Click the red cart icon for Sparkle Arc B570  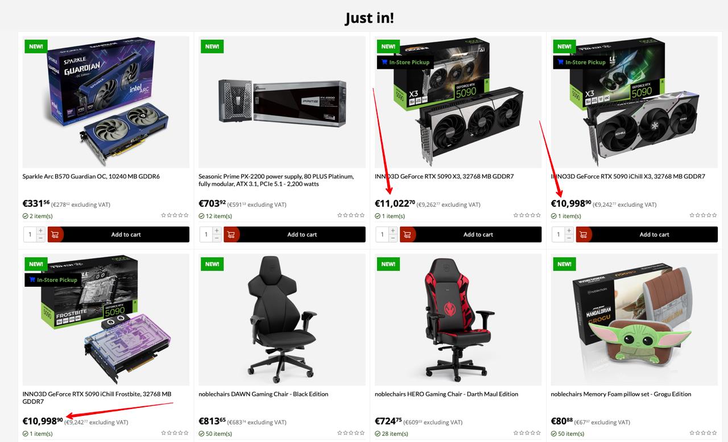[x=55, y=235]
